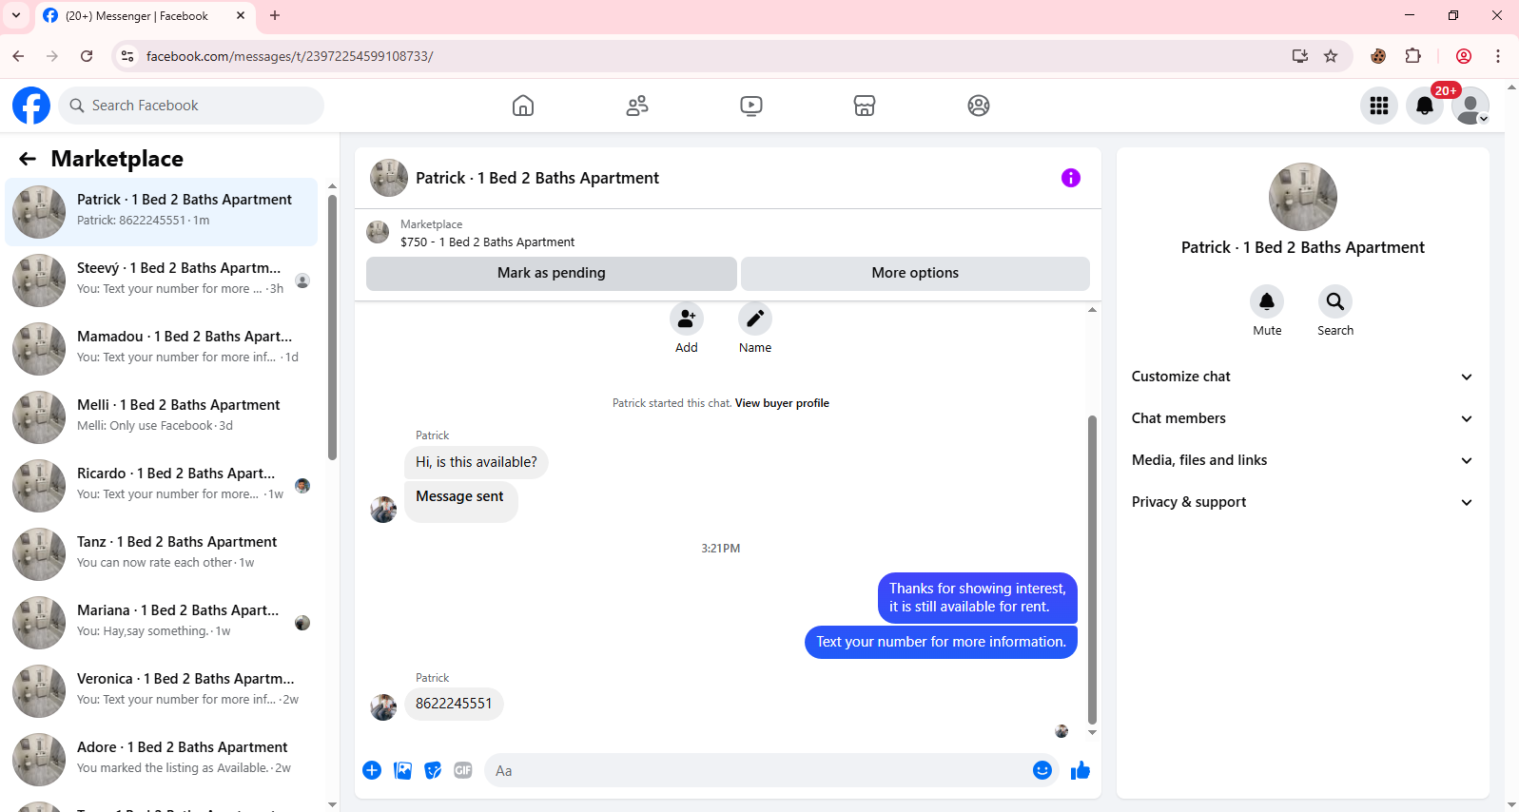
Task: Open the $750 listing link in chat header
Action: tap(487, 242)
